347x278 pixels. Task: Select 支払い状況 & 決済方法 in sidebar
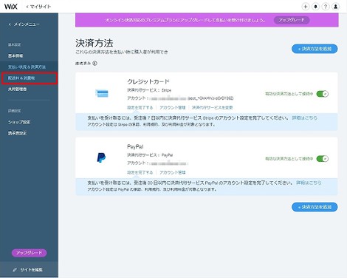click(27, 67)
